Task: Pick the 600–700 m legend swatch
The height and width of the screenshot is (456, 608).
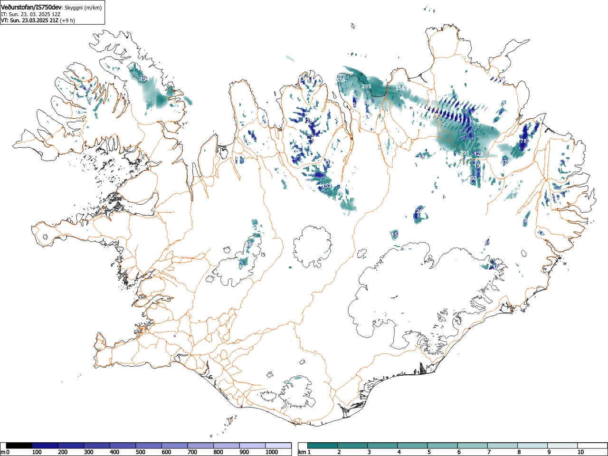Action: (175, 446)
